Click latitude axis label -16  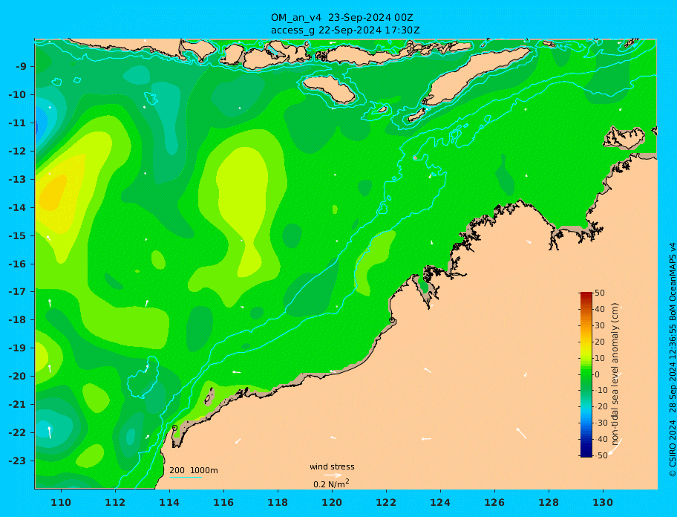tap(17, 264)
